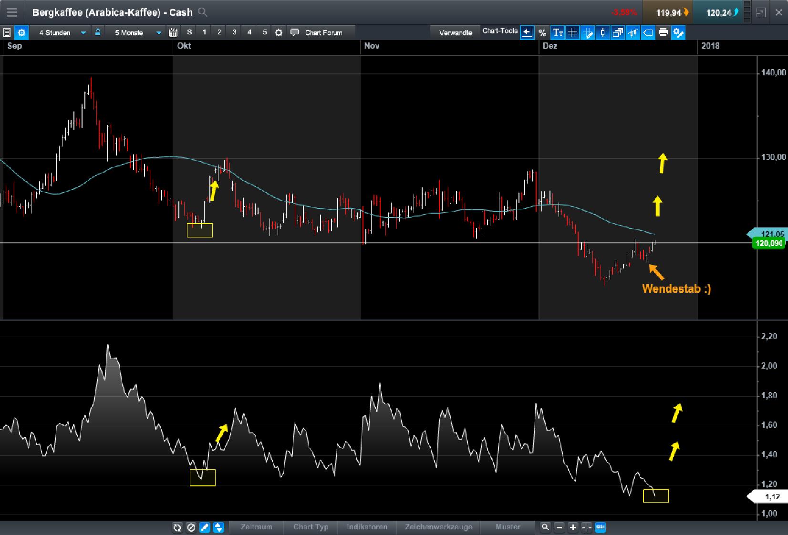
Task: Toggle the collapse-arrow chart tool
Action: point(527,32)
